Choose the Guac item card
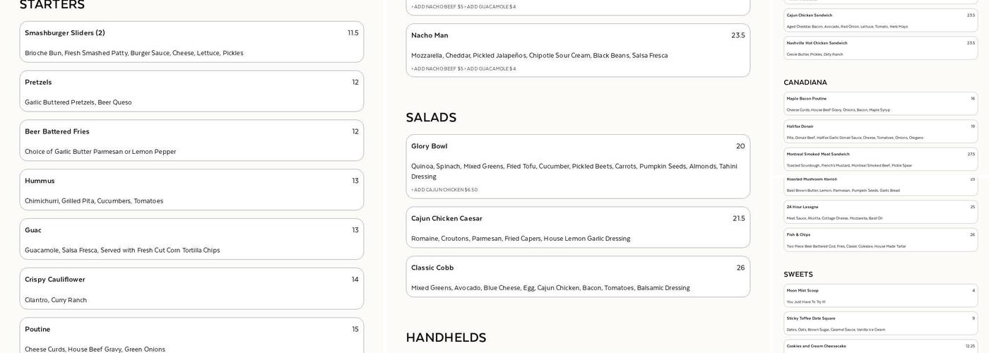The width and height of the screenshot is (989, 353). pyautogui.click(x=191, y=239)
